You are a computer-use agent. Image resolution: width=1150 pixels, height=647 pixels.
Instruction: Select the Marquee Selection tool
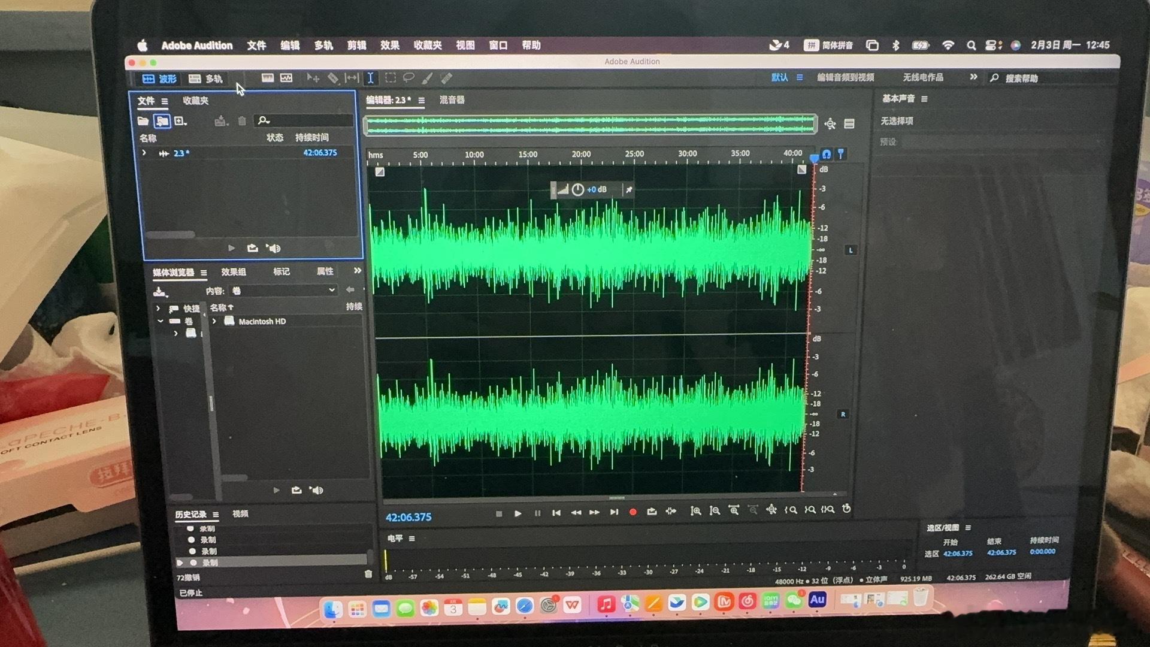(391, 78)
